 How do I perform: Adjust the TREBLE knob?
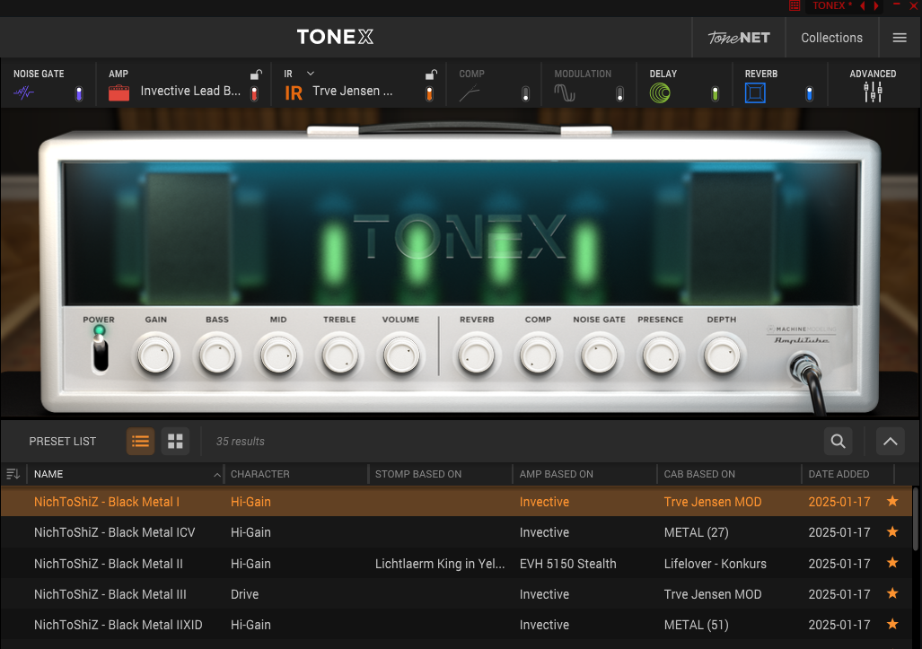coord(339,355)
